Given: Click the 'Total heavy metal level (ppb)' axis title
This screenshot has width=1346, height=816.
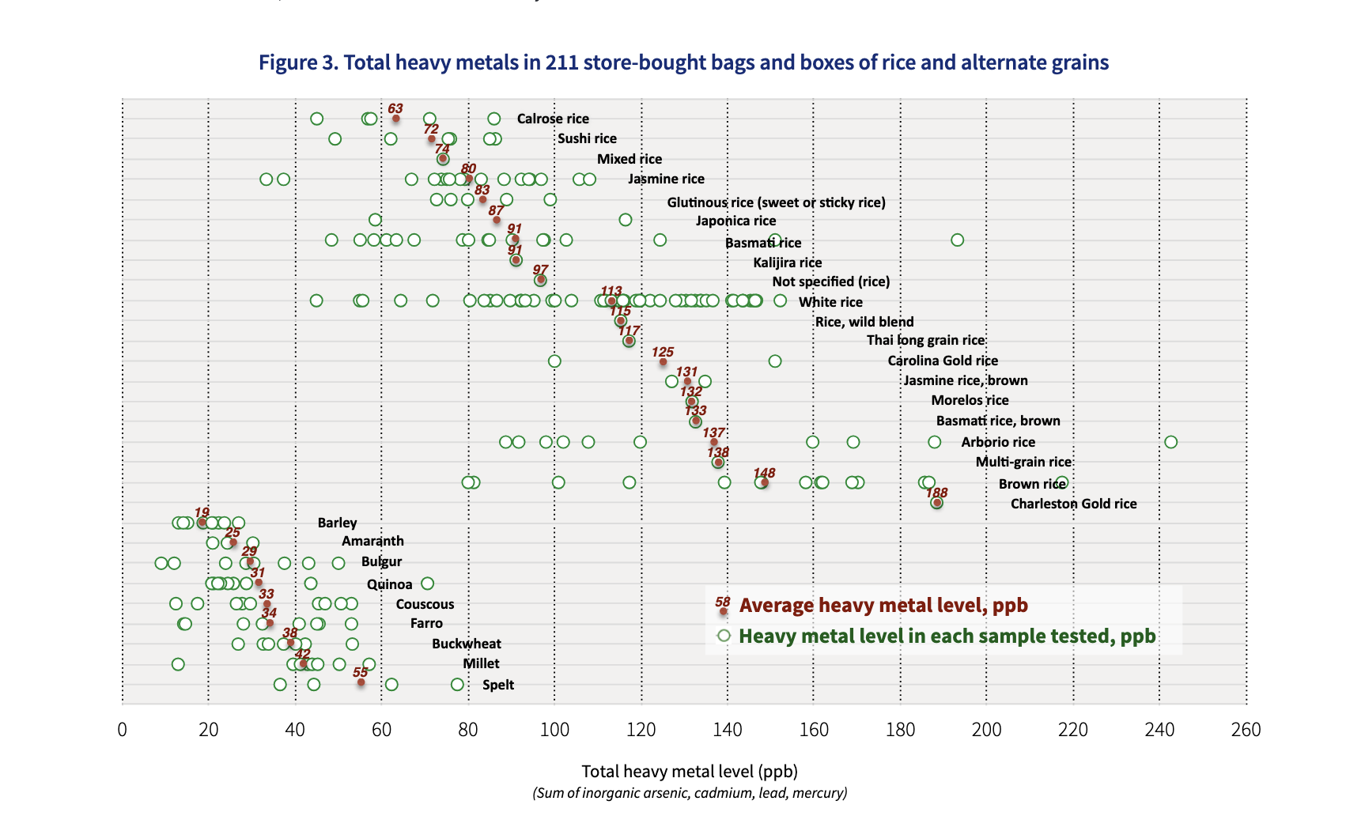Looking at the screenshot, I should (689, 771).
